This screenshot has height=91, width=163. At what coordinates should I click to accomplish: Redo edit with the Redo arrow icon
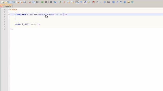coord(46,2)
